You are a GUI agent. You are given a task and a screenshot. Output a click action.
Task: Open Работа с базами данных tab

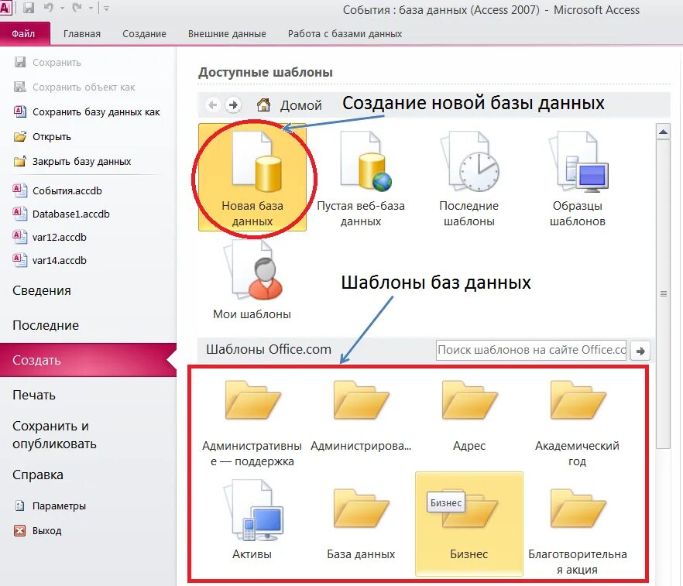pyautogui.click(x=345, y=33)
